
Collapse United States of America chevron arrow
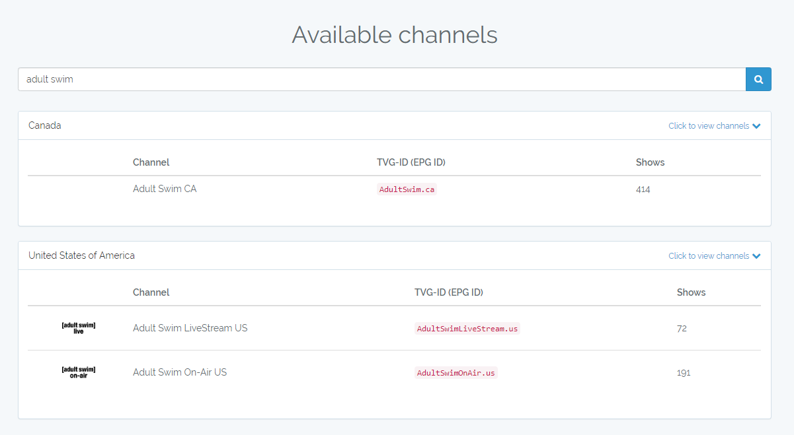[x=756, y=256]
